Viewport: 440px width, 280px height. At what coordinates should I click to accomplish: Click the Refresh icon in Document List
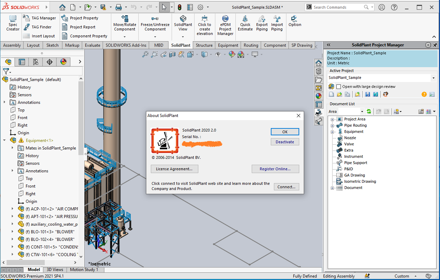click(369, 111)
